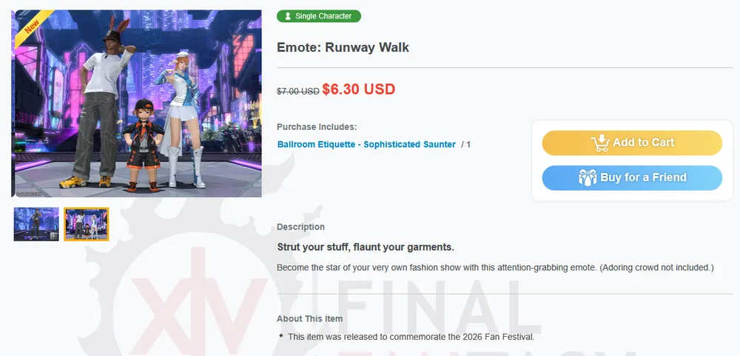Screen dimensions: 740x356
Task: Click the crossed-out $7.00 USD price
Action: 297,91
